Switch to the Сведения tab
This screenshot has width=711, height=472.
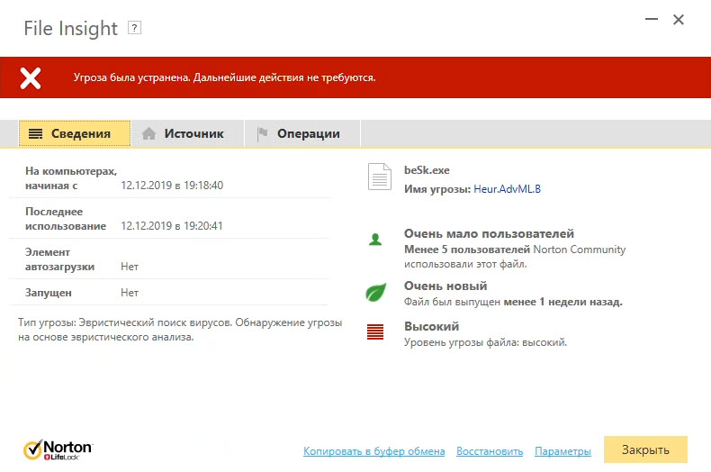[x=75, y=133]
